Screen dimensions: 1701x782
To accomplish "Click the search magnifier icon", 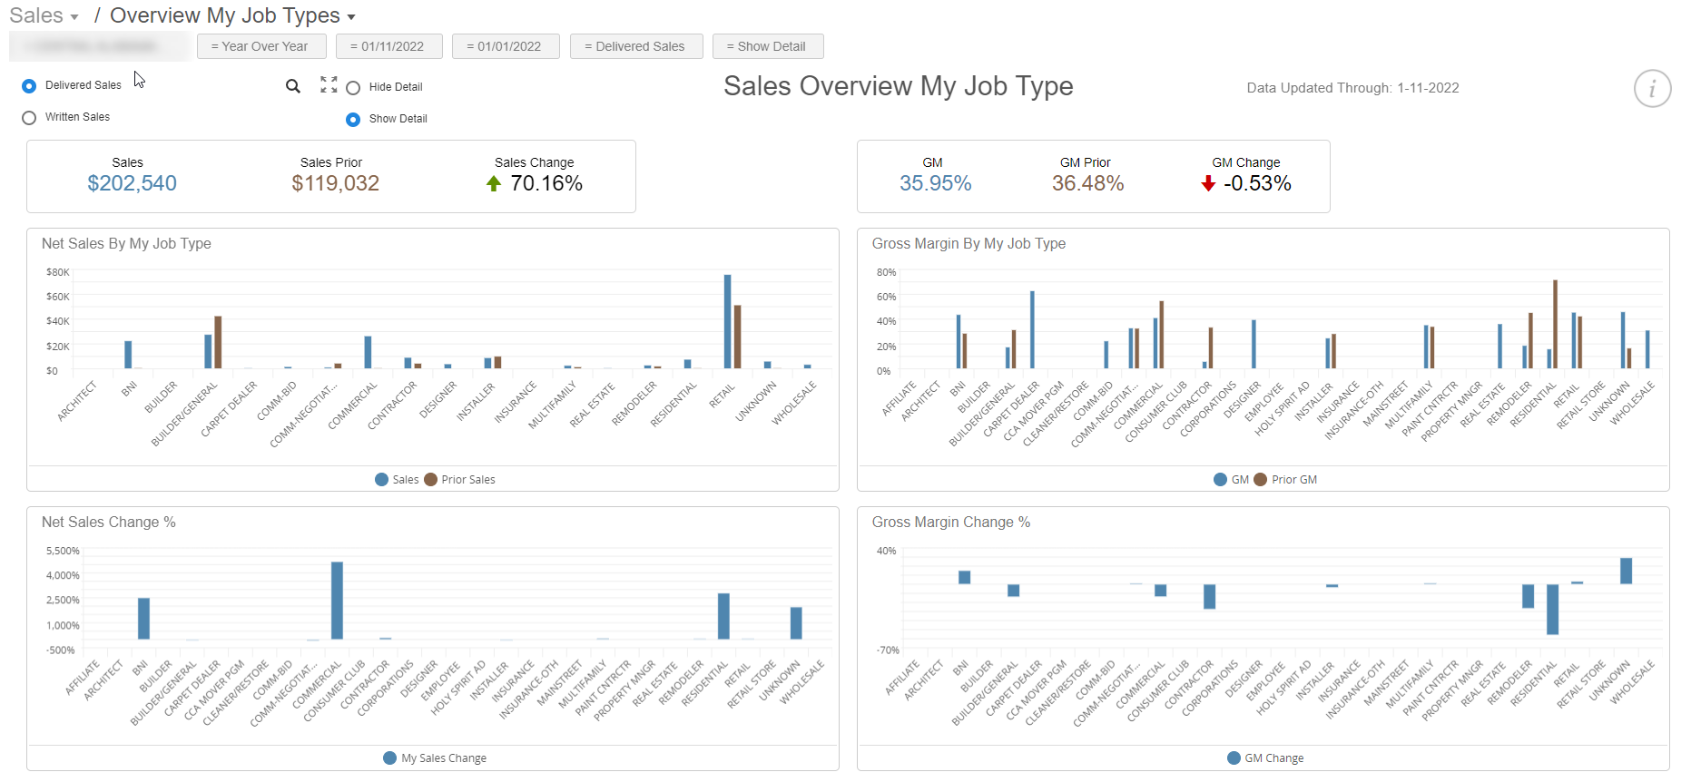I will [292, 86].
